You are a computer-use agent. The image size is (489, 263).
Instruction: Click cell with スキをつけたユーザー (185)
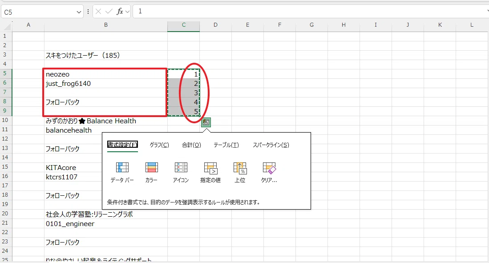(x=106, y=55)
